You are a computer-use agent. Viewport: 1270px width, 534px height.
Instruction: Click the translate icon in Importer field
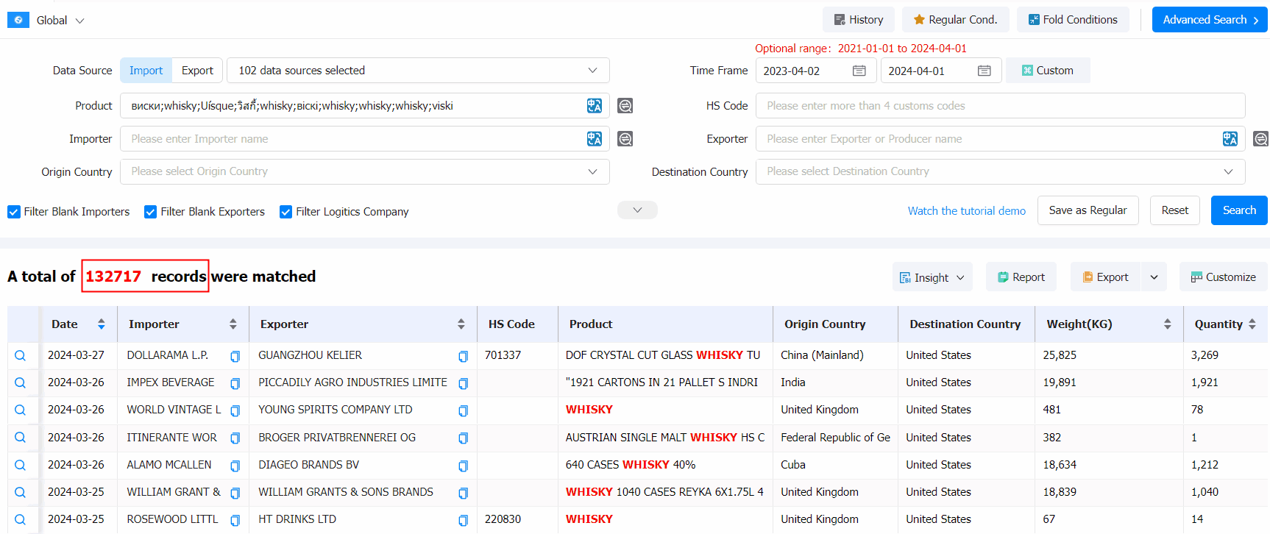click(595, 139)
